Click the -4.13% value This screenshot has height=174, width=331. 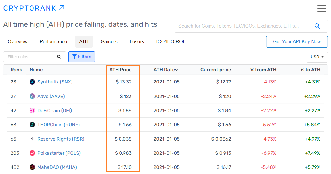[269, 82]
